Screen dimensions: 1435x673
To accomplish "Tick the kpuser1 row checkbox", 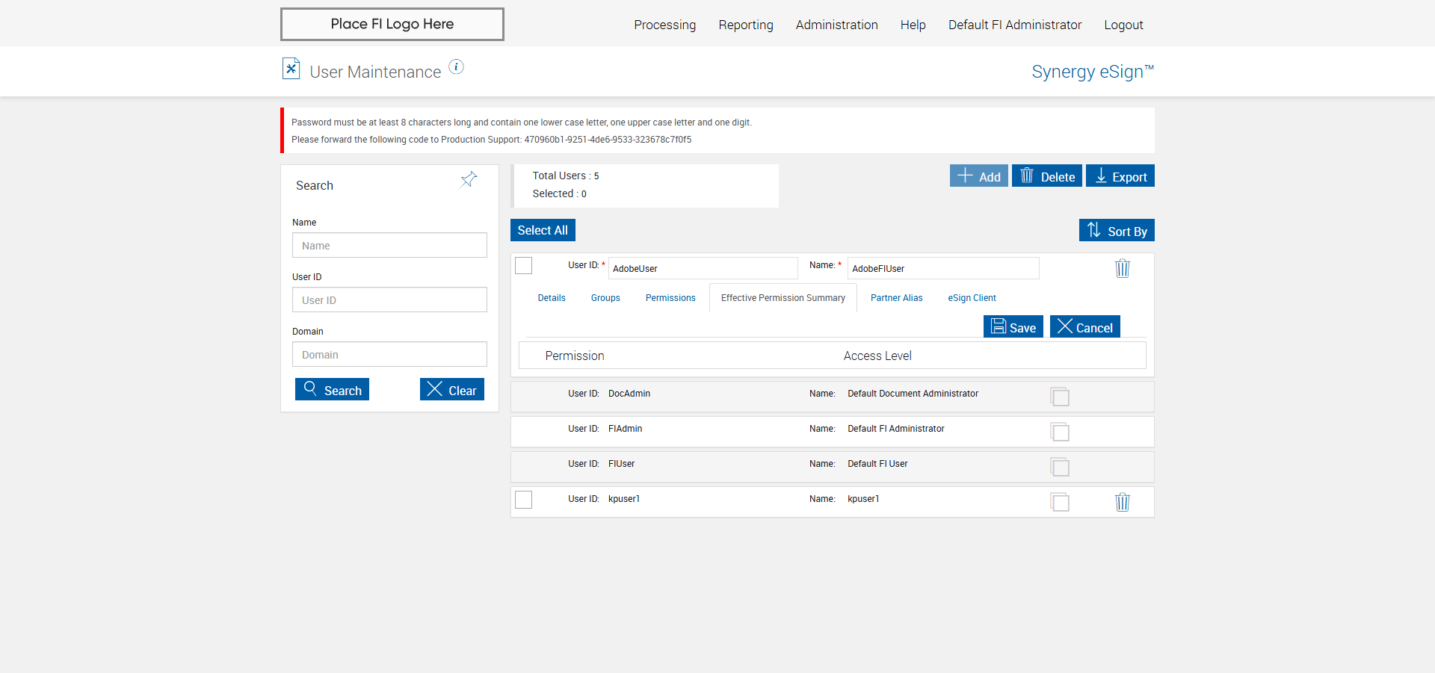I will pyautogui.click(x=524, y=500).
